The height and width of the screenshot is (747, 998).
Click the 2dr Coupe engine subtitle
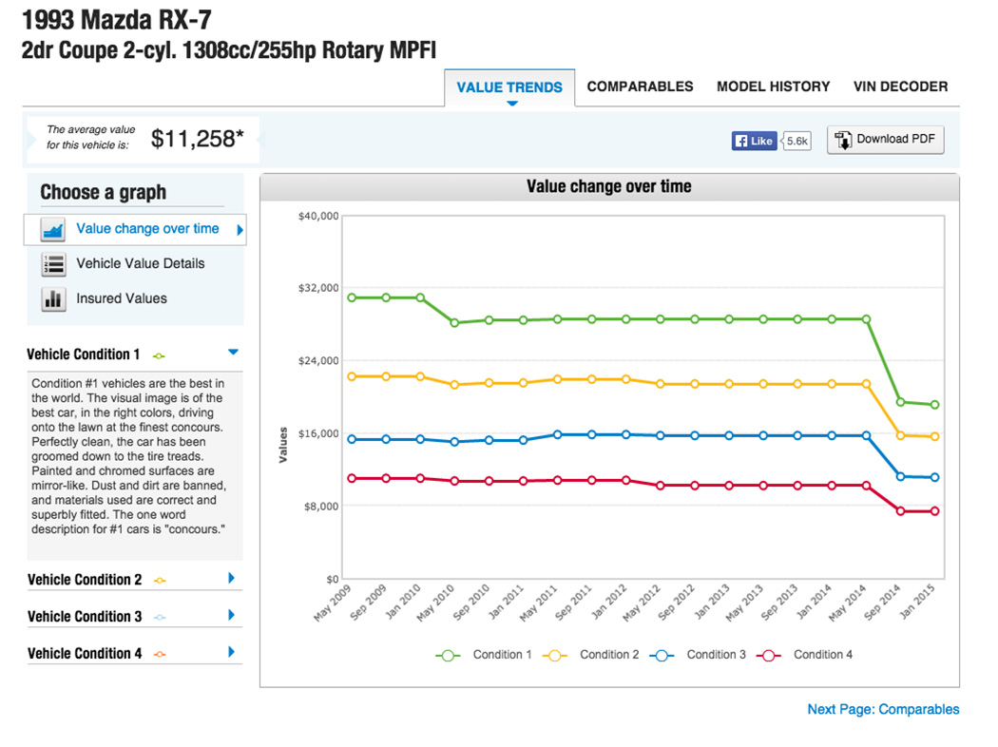tap(229, 50)
